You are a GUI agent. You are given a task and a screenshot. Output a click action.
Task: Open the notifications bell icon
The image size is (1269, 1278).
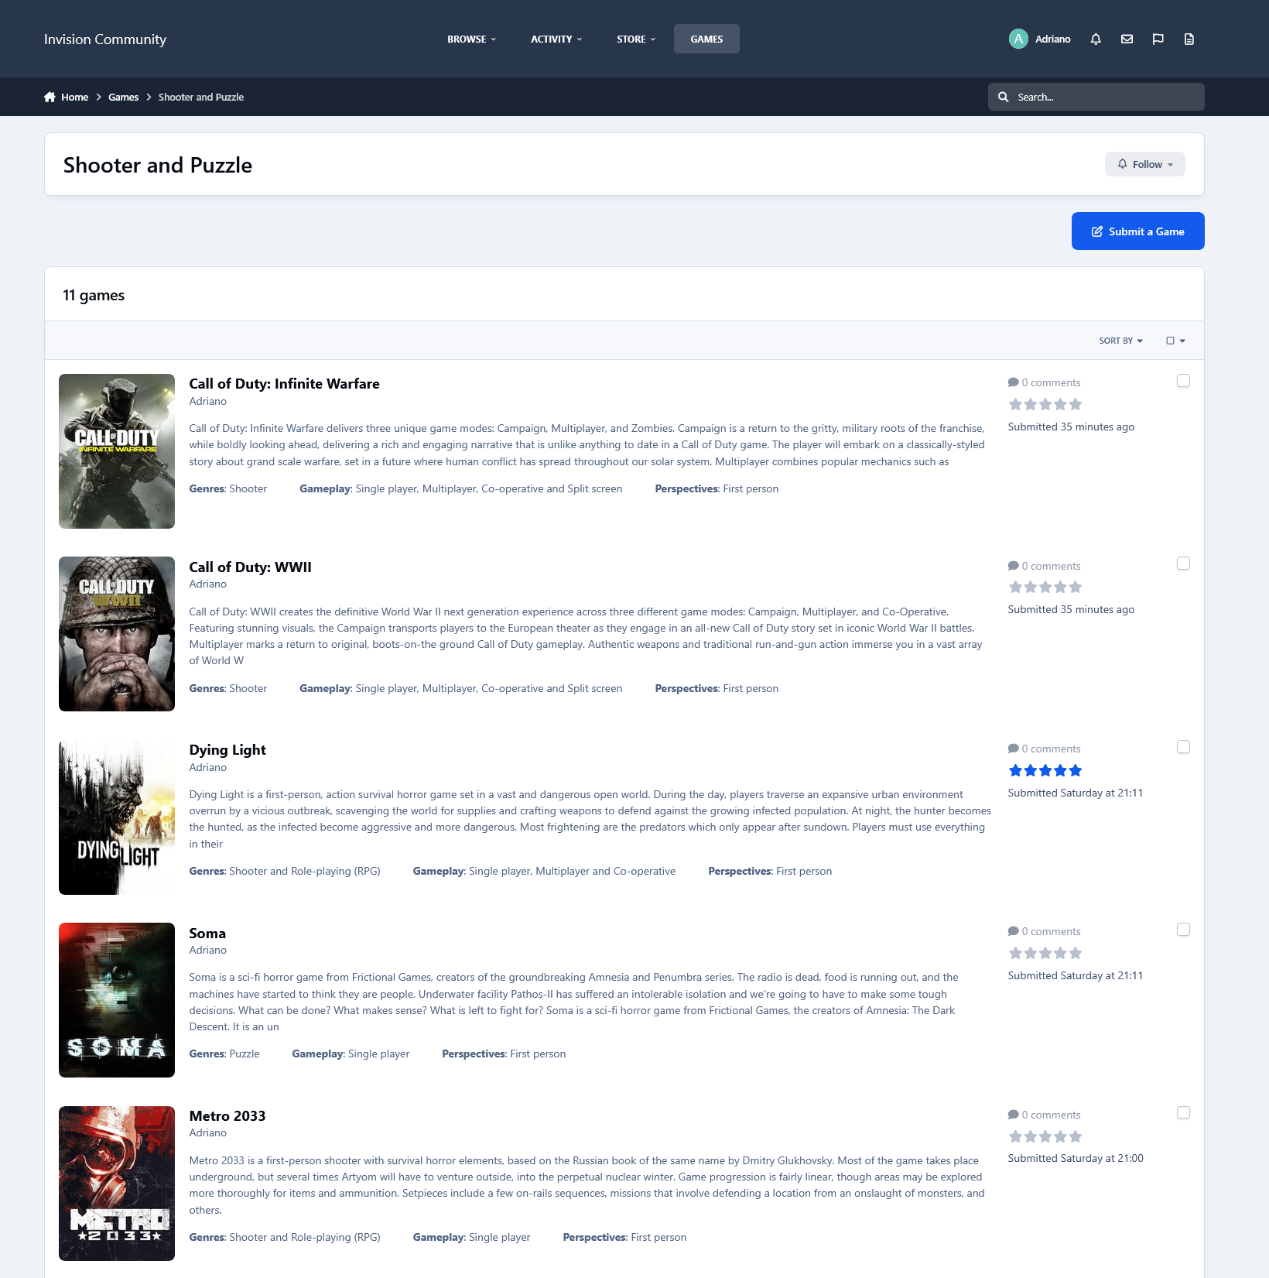click(1096, 39)
